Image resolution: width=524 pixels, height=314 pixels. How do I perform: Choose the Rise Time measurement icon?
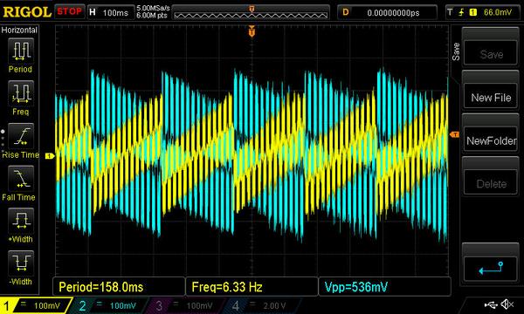click(x=21, y=136)
